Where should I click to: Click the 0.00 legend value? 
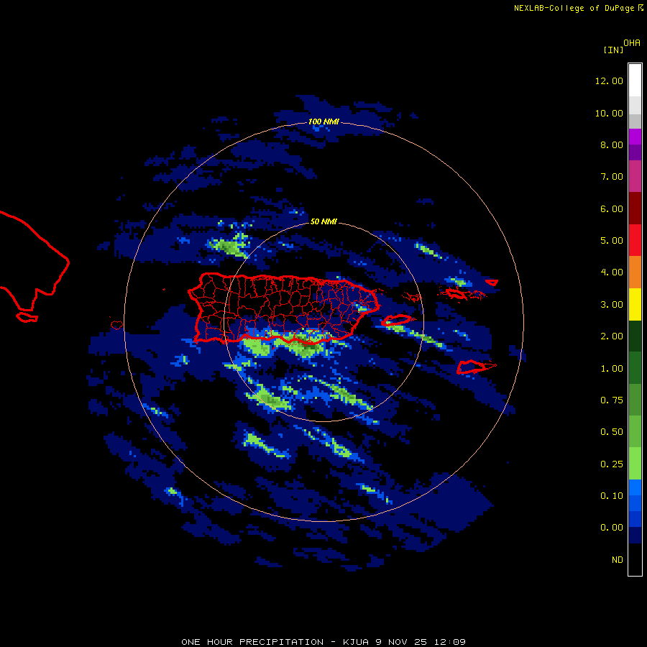pos(612,528)
